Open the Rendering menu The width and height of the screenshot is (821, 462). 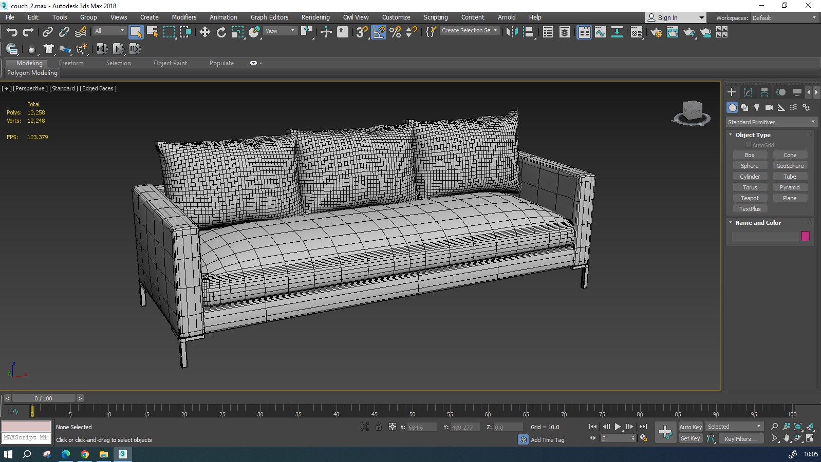pos(315,17)
